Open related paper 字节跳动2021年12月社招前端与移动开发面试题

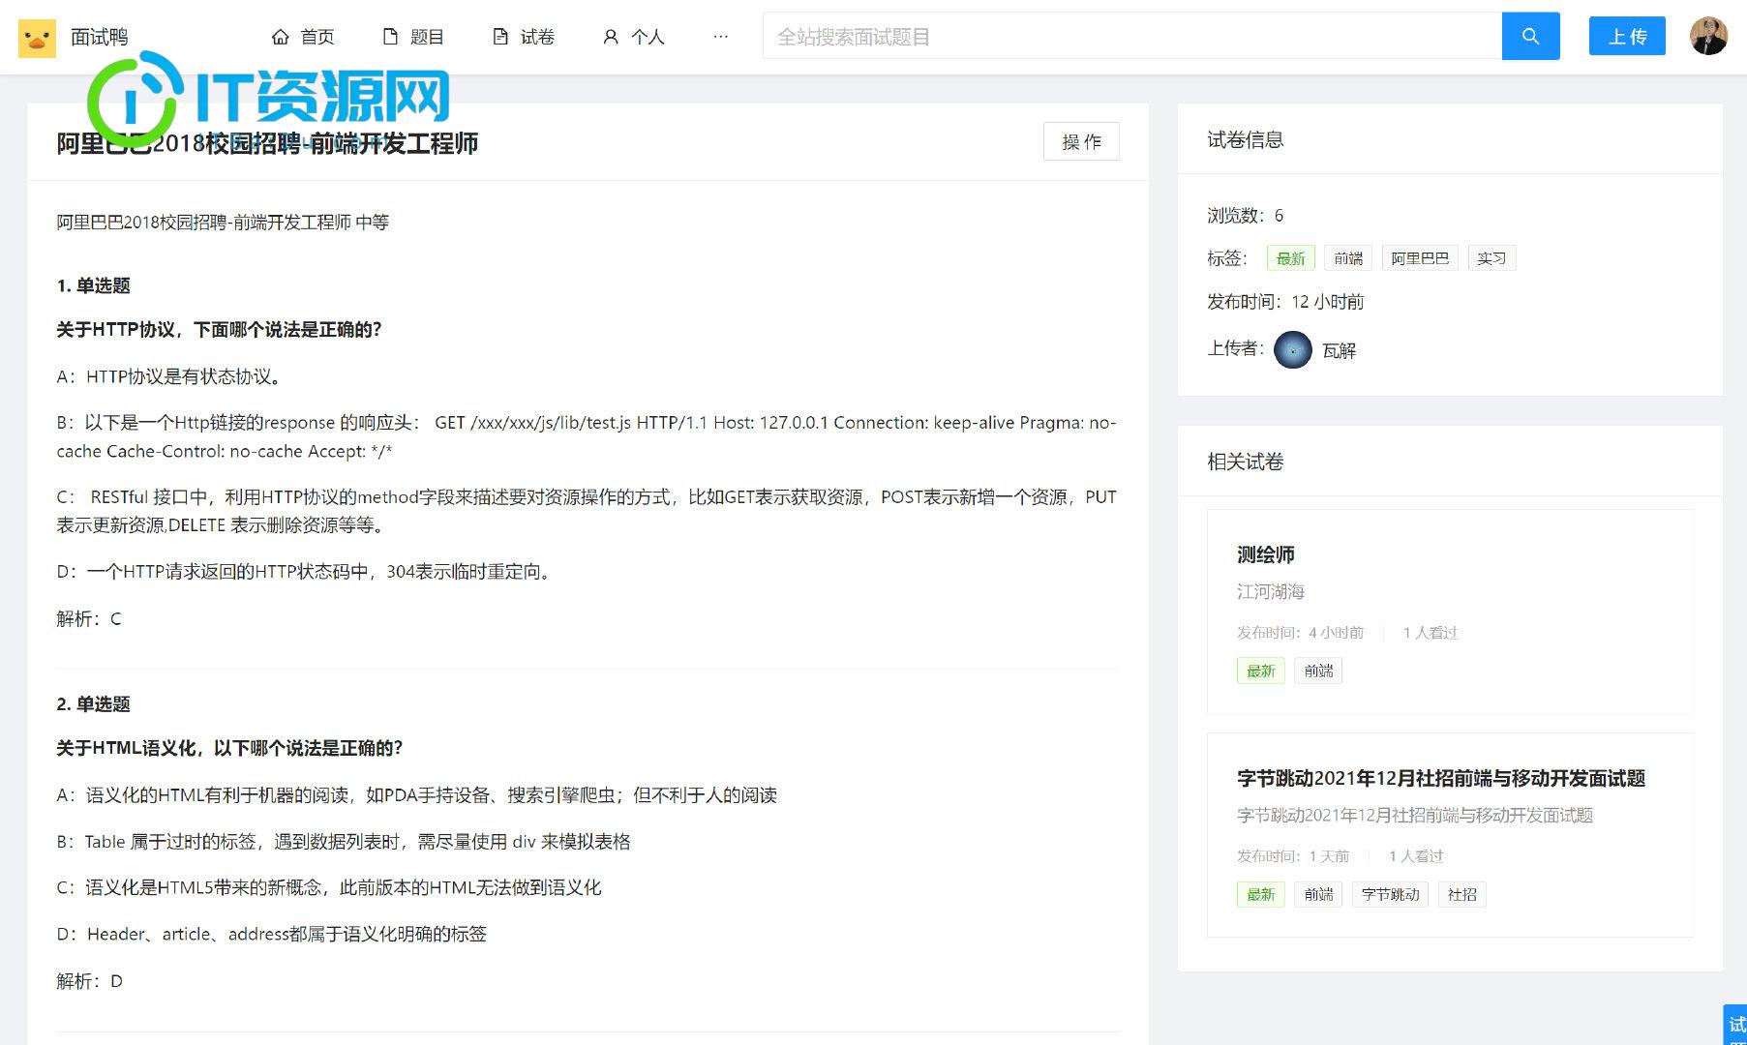(x=1440, y=778)
